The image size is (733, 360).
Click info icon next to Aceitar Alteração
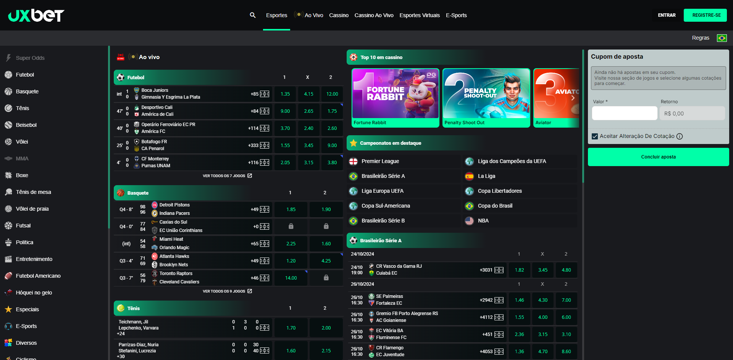coord(680,136)
